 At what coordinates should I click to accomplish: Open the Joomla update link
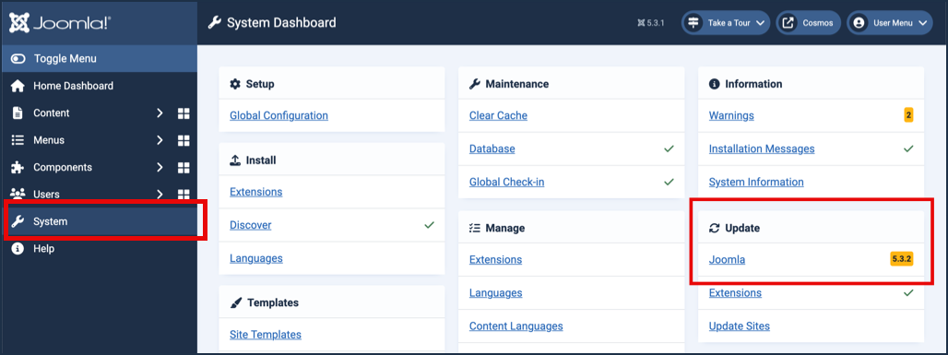pyautogui.click(x=728, y=259)
